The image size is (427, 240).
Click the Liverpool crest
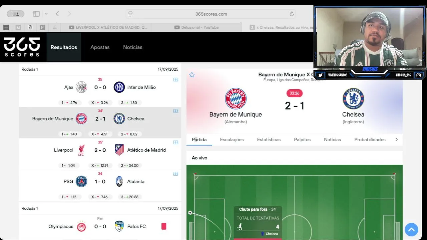coord(81,150)
